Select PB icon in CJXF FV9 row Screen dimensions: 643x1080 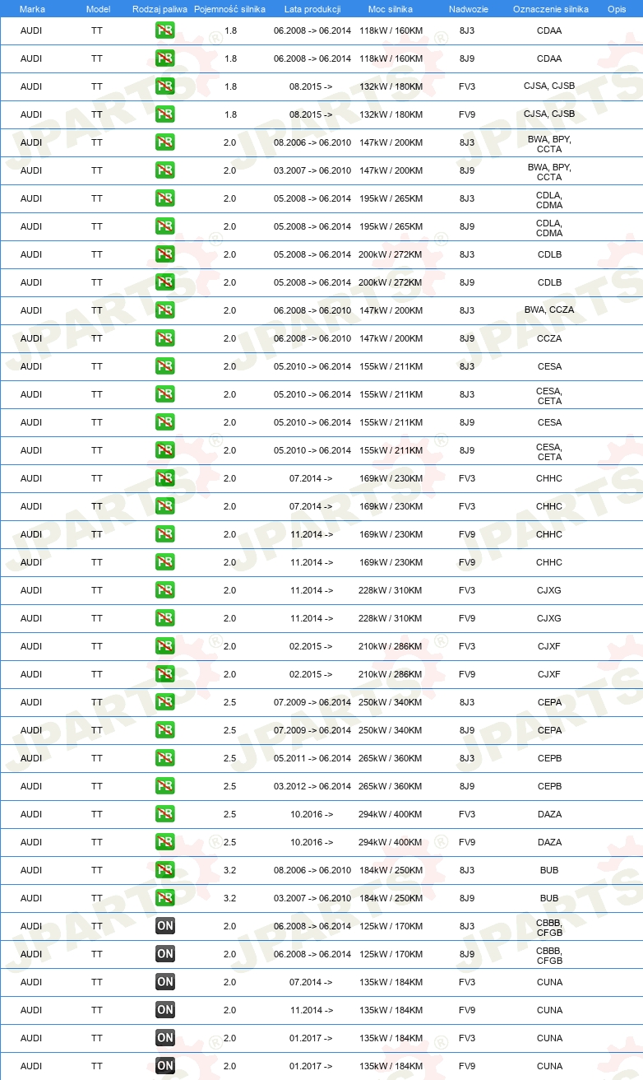point(164,674)
